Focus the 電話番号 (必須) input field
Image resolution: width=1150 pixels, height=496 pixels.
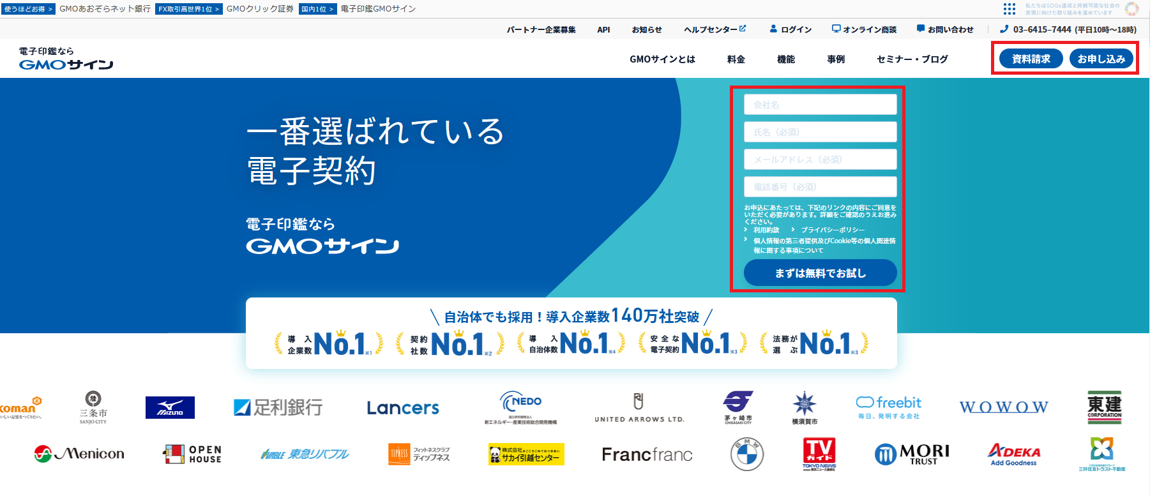coord(821,187)
